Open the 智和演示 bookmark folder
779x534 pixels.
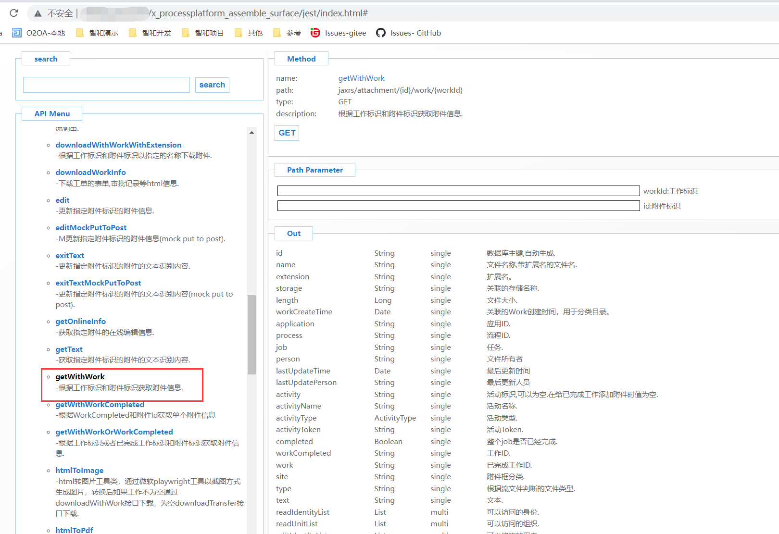click(98, 33)
